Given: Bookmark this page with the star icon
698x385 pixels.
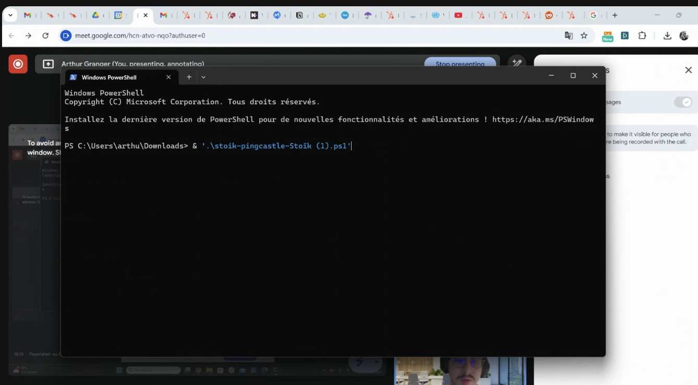Looking at the screenshot, I should click(x=584, y=35).
